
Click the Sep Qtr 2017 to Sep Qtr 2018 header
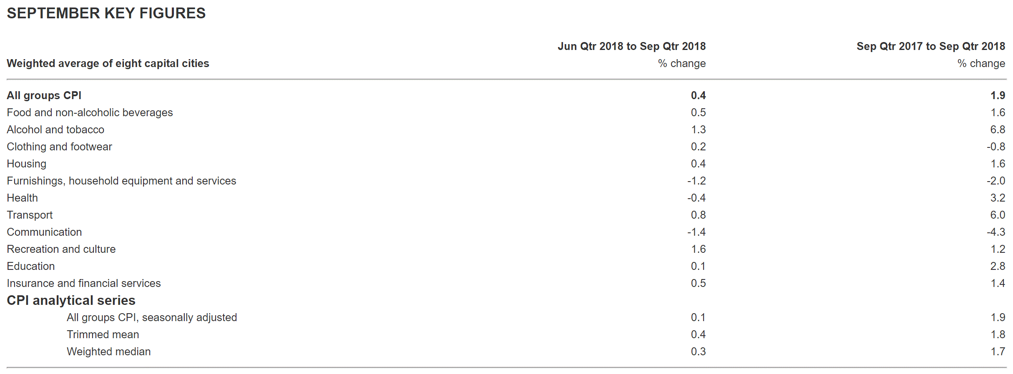coord(930,46)
